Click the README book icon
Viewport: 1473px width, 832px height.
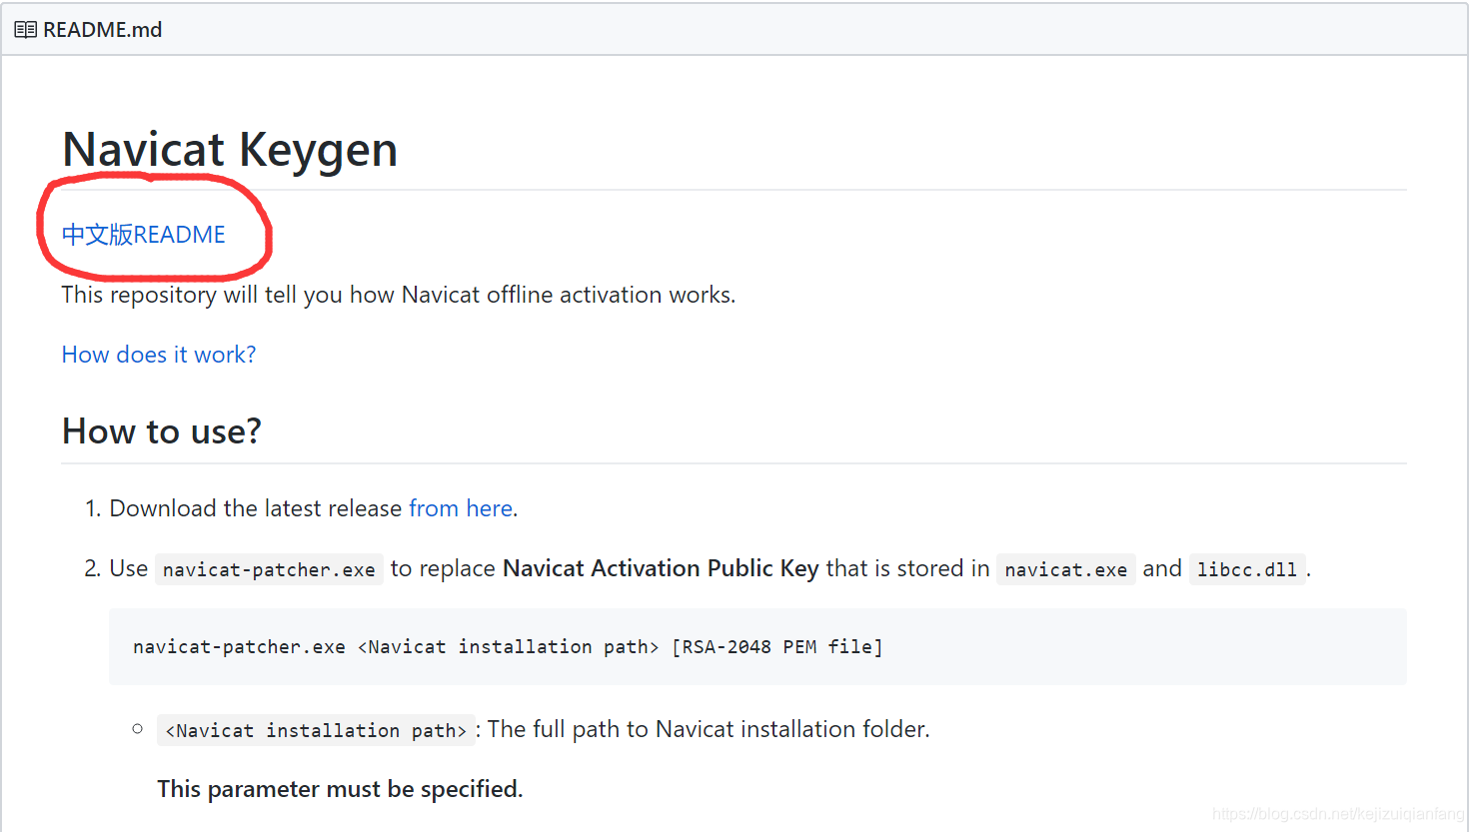pyautogui.click(x=25, y=30)
